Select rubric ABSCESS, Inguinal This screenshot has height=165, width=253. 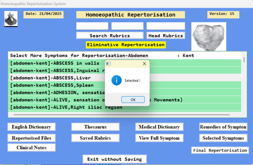point(124,71)
